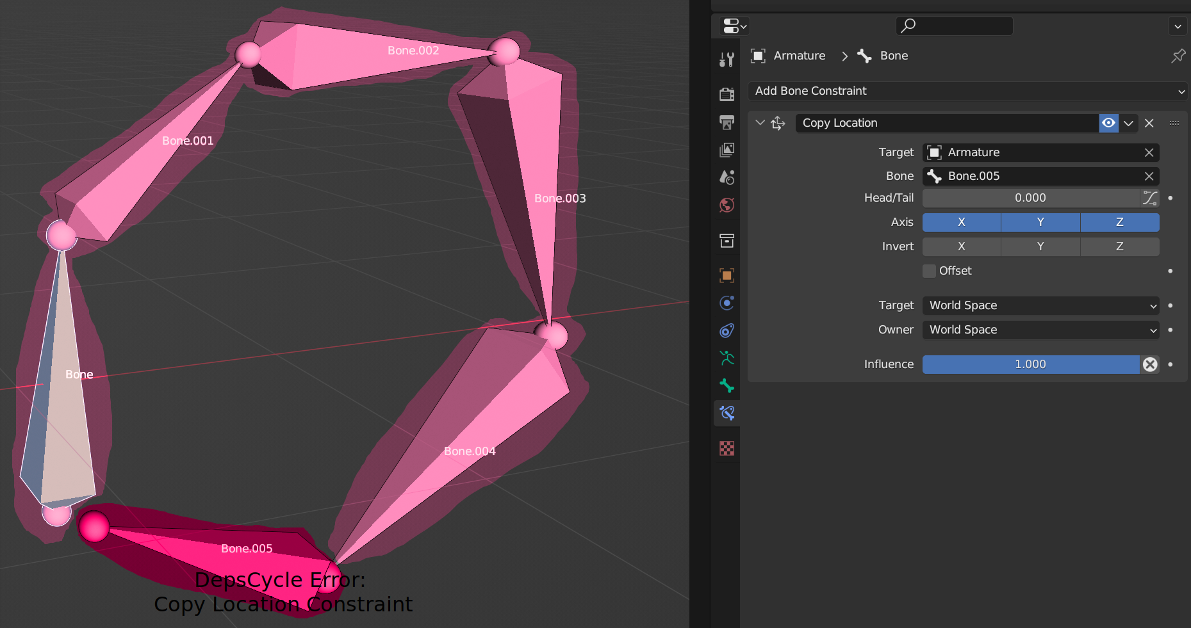Open the View Layer properties tab

click(x=727, y=150)
